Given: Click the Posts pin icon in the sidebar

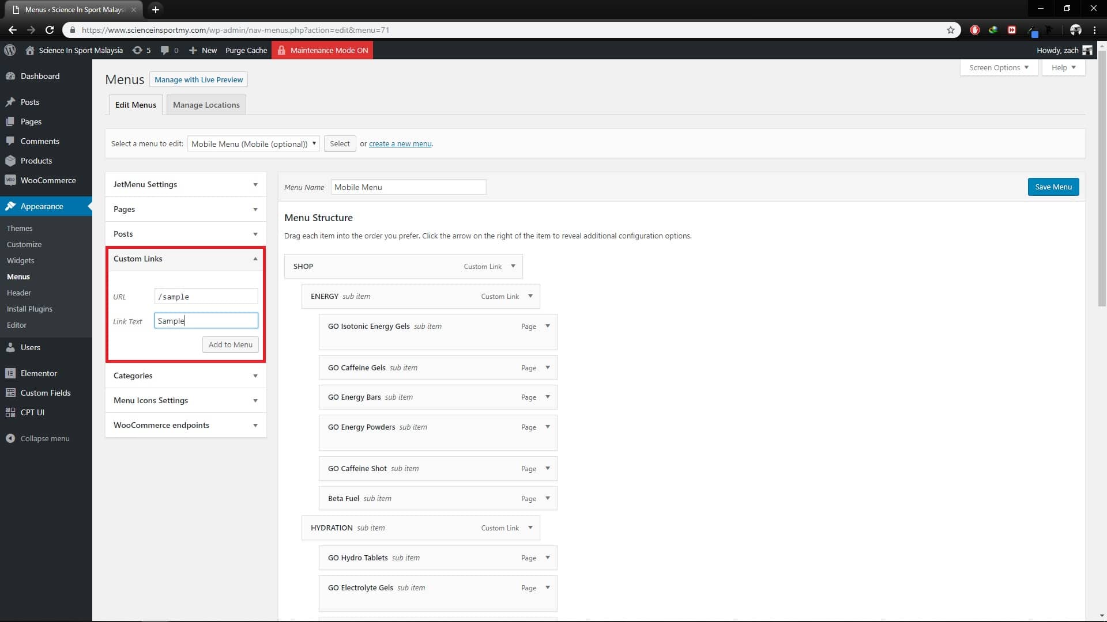Looking at the screenshot, I should point(10,102).
